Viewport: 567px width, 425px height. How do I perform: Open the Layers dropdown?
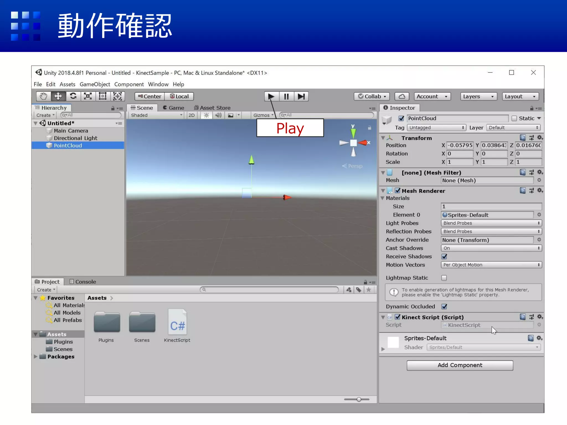click(479, 97)
